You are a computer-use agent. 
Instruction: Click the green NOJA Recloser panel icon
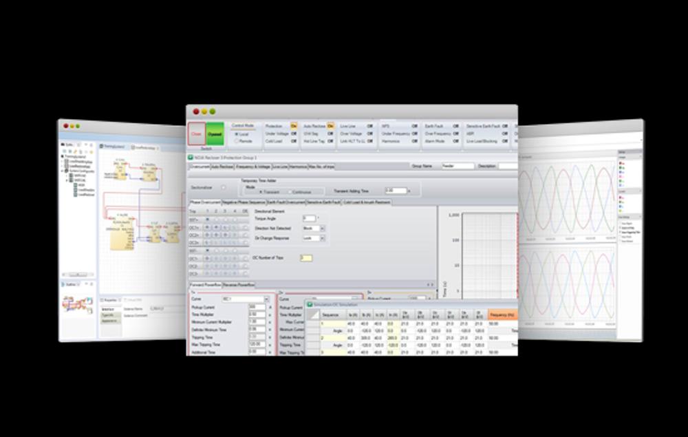click(x=191, y=158)
